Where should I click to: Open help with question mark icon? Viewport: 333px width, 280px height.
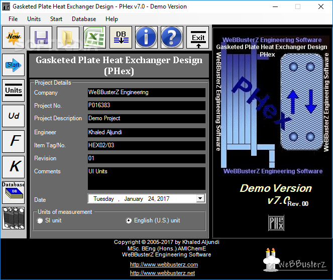click(x=172, y=37)
